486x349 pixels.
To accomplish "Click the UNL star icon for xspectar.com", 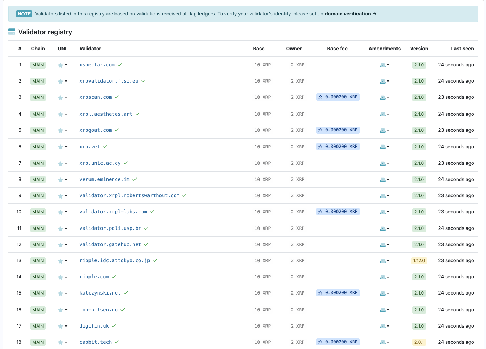I will [60, 65].
